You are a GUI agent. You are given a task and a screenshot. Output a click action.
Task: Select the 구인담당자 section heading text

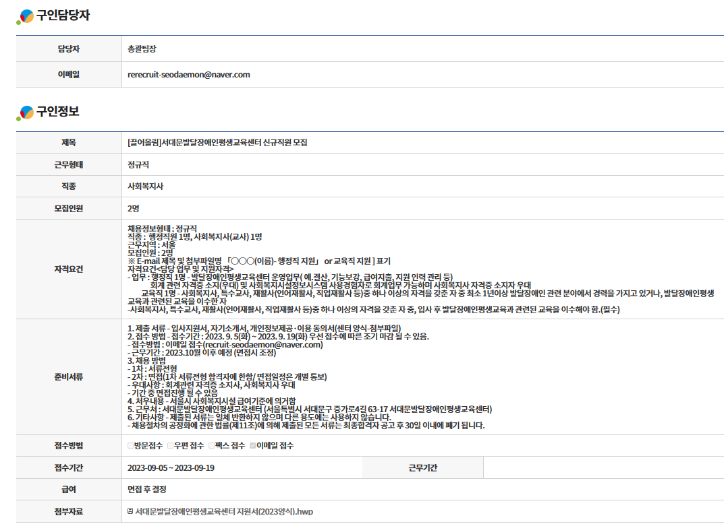(x=63, y=16)
